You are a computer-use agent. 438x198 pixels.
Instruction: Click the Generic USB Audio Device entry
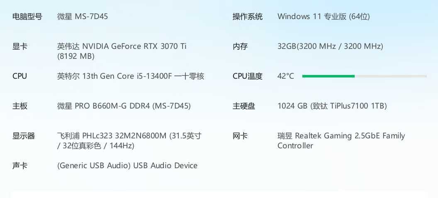tap(127, 166)
